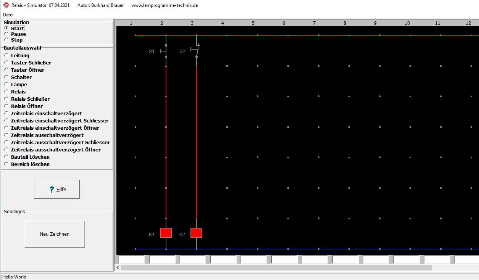Click column header 12 of the grid
Viewport: 479px width, 280px height.
coord(468,23)
